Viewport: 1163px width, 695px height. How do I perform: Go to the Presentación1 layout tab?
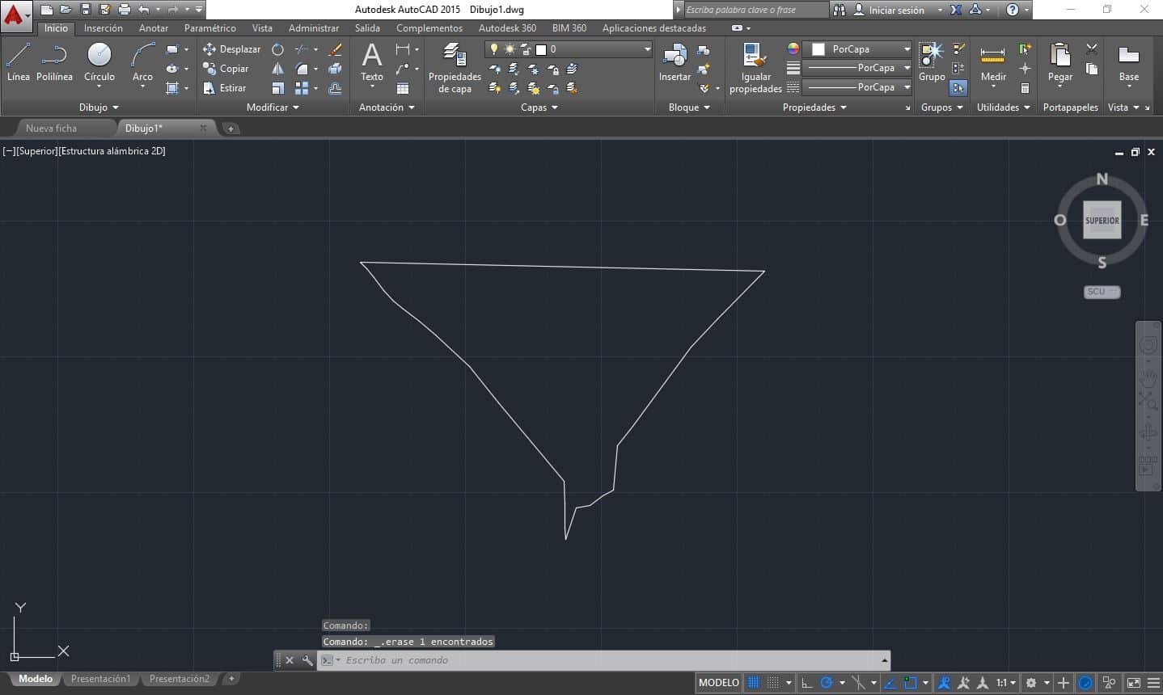click(x=100, y=679)
